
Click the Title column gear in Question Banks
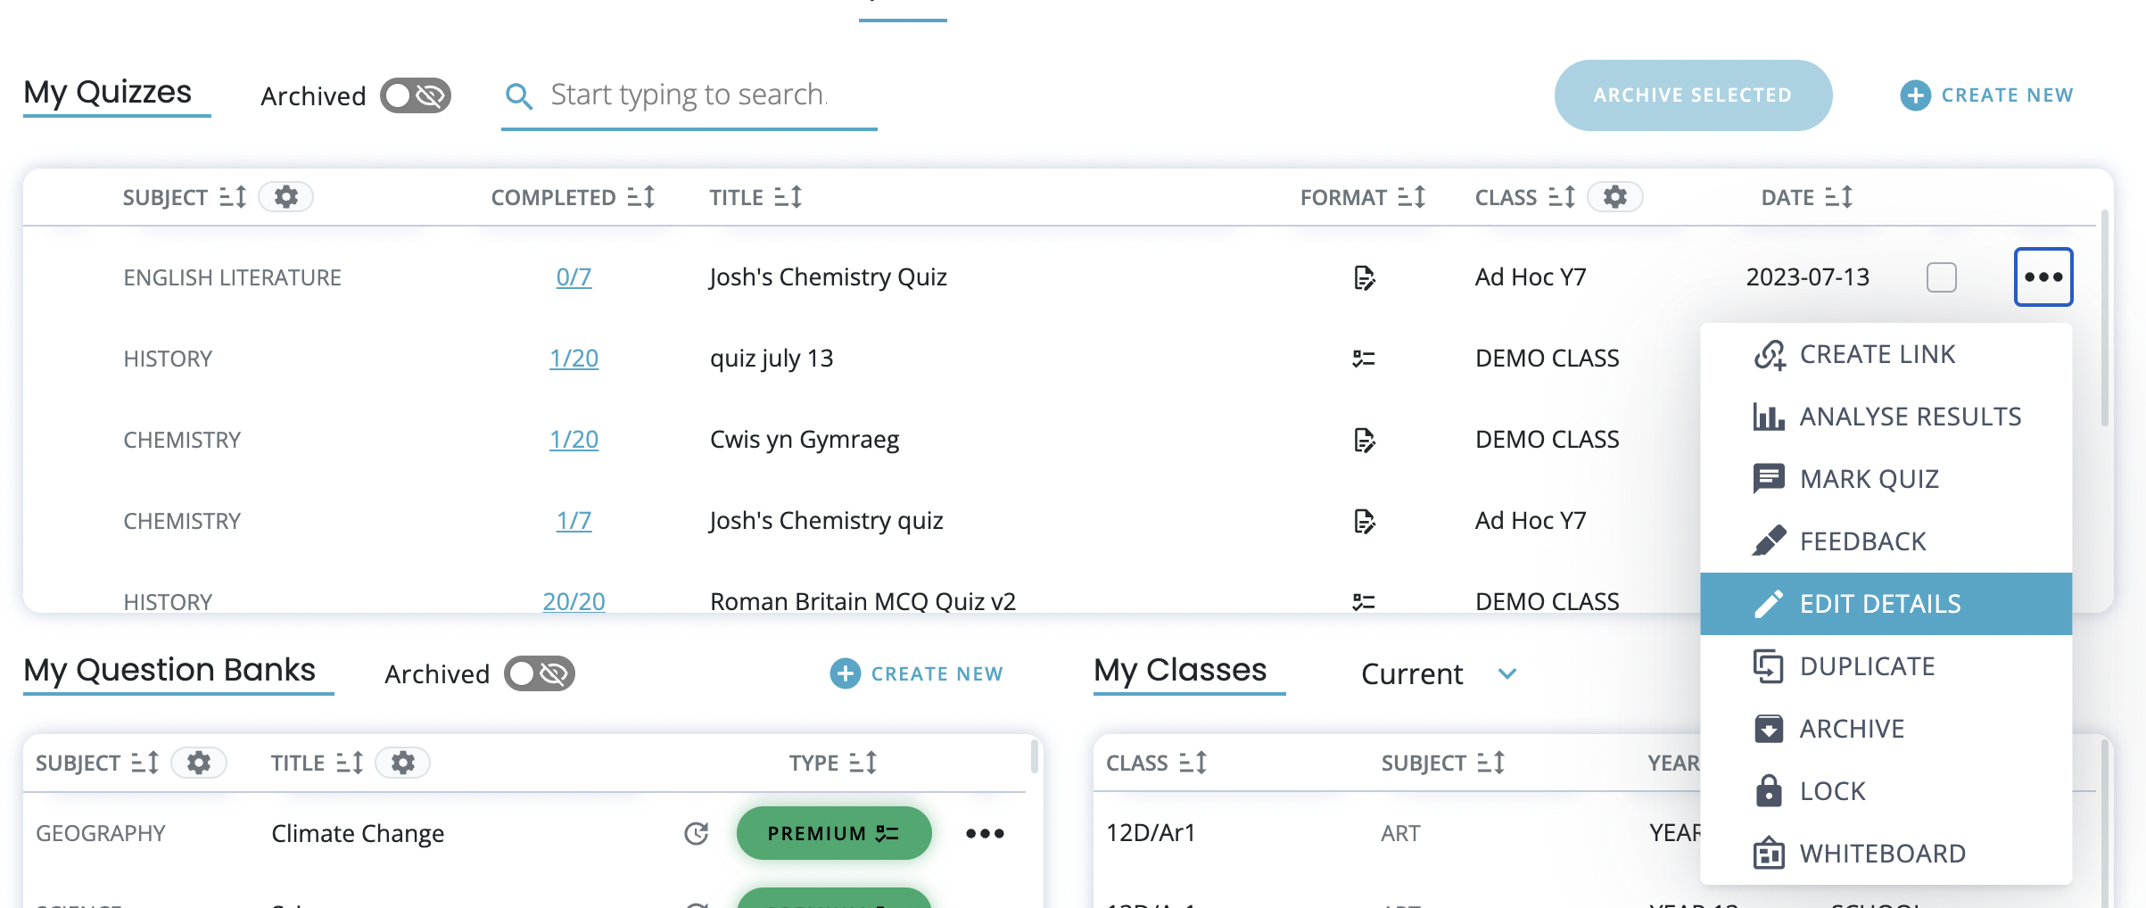pos(402,763)
